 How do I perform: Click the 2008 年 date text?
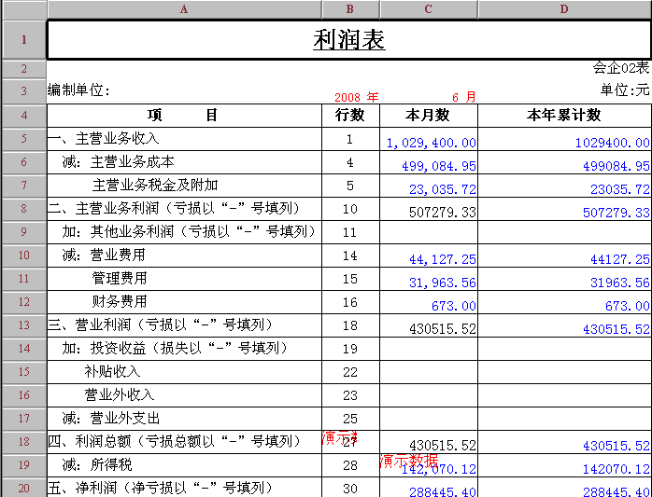point(356,98)
